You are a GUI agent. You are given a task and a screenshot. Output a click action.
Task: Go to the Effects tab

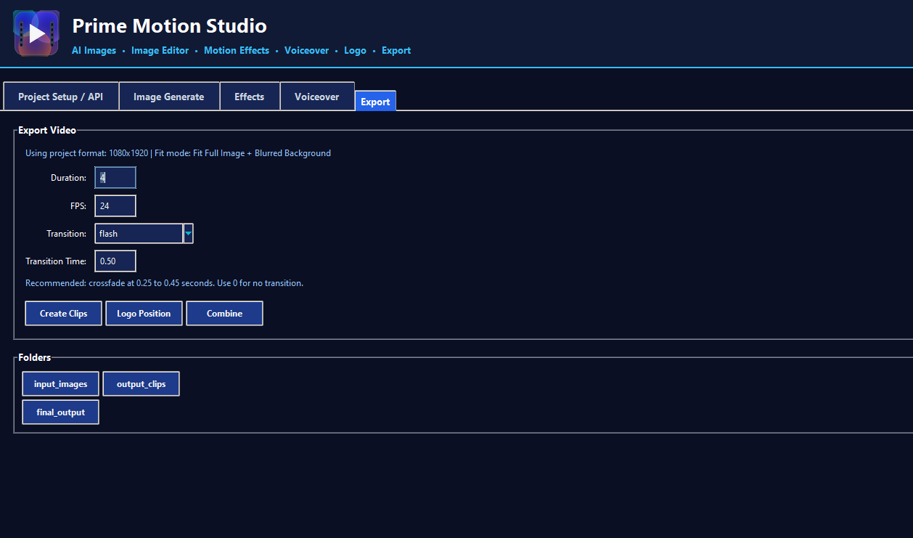coord(249,97)
